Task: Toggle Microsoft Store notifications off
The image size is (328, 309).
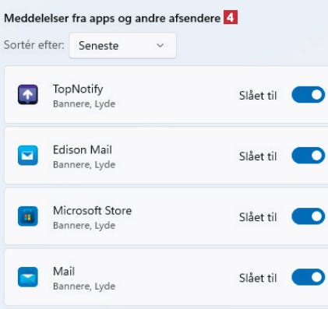Action: click(309, 216)
